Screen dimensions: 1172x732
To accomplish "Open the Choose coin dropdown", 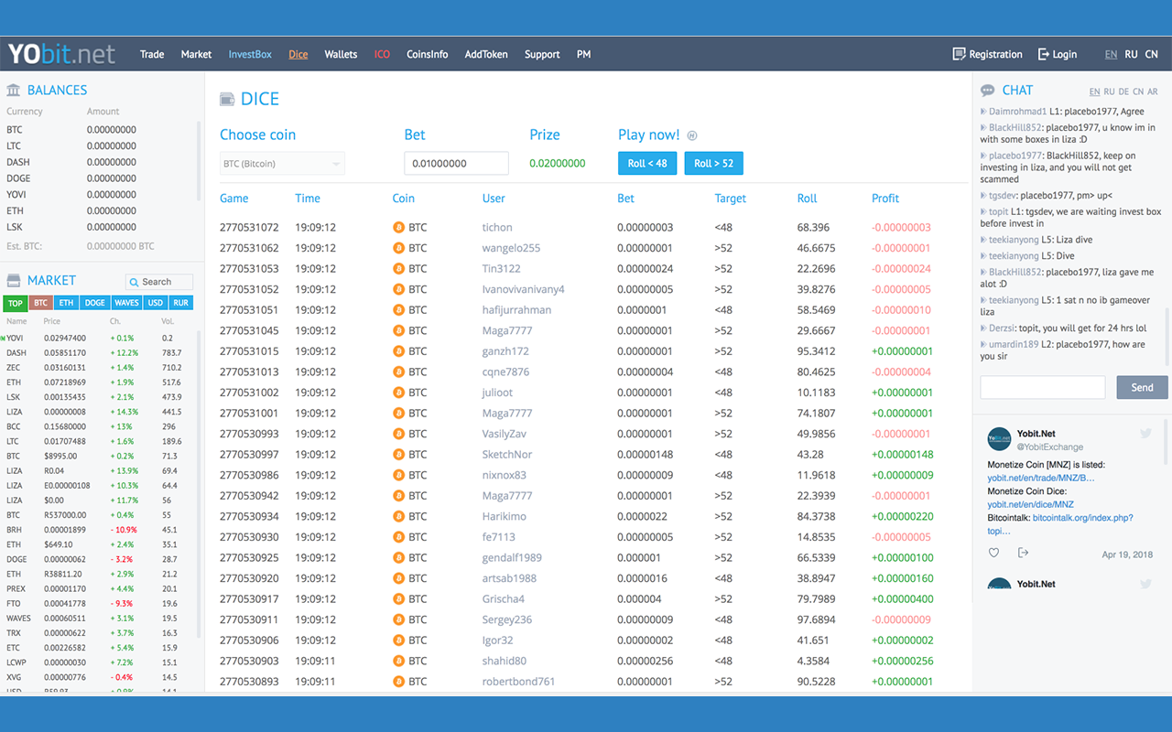I will click(281, 163).
